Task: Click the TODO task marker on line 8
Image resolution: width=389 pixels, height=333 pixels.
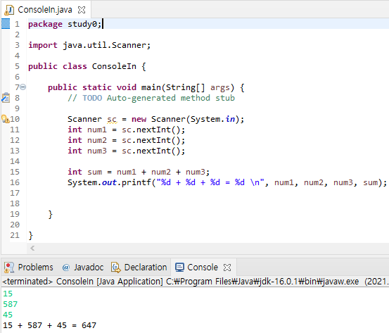Action: [6, 98]
